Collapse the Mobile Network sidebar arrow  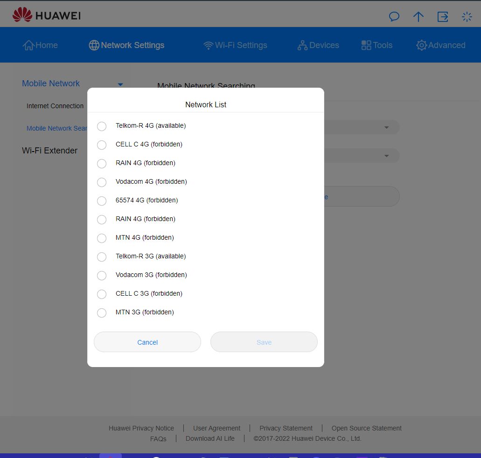coord(120,84)
